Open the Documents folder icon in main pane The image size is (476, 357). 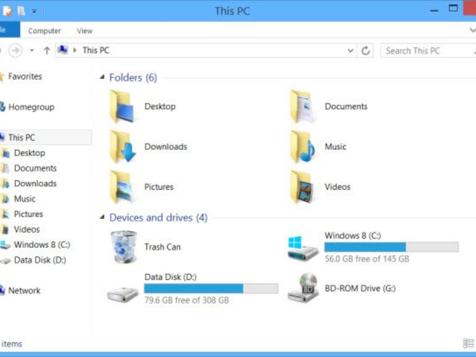(303, 106)
